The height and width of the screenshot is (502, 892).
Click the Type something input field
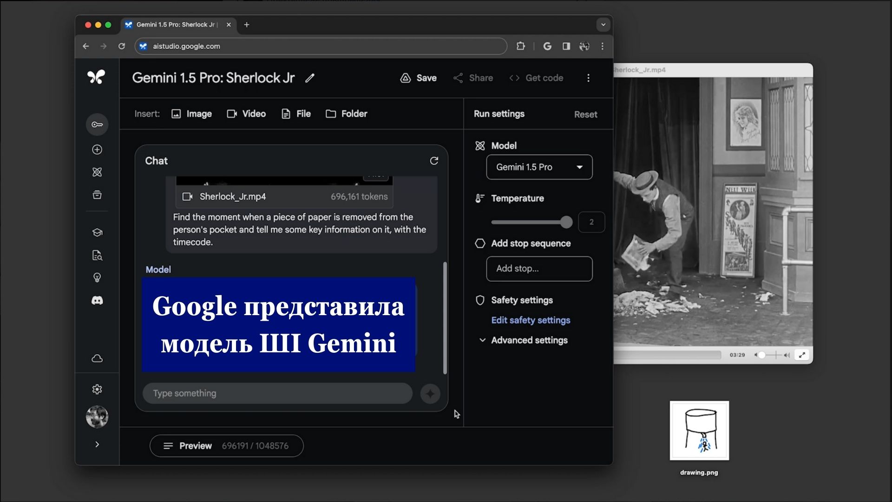pos(277,393)
